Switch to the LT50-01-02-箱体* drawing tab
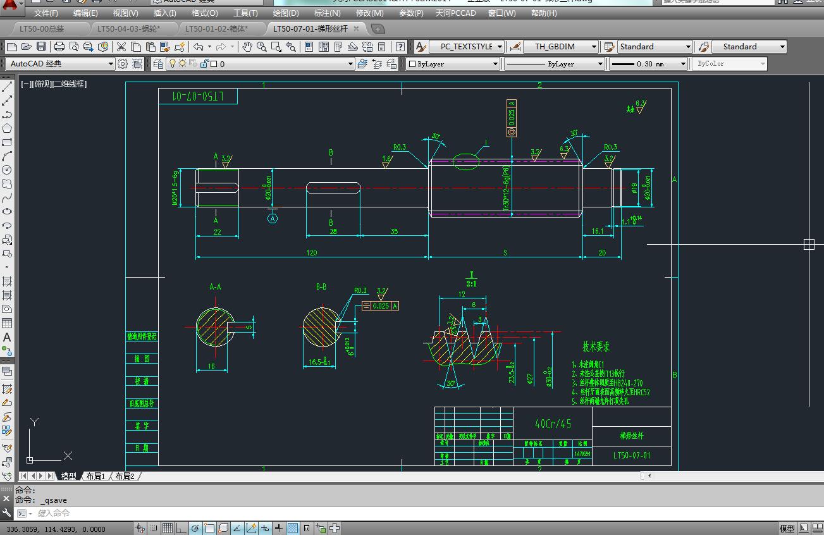This screenshot has width=824, height=535. pyautogui.click(x=217, y=29)
